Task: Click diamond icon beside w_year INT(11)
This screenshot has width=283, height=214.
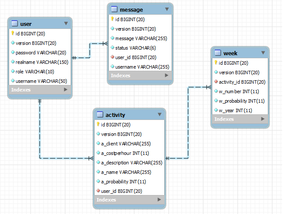Action: click(x=216, y=110)
